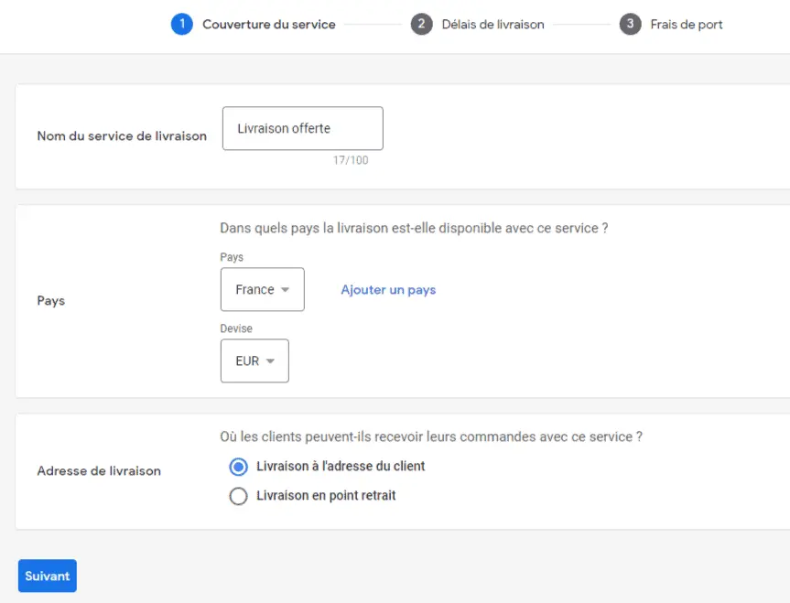Screen dimensions: 790x603
Task: Open the Couverture du service step
Action: pyautogui.click(x=268, y=24)
